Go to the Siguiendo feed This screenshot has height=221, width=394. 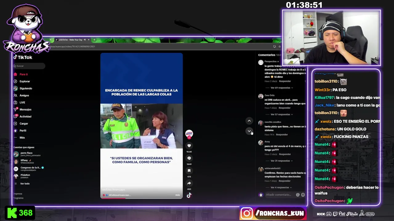[26, 88]
